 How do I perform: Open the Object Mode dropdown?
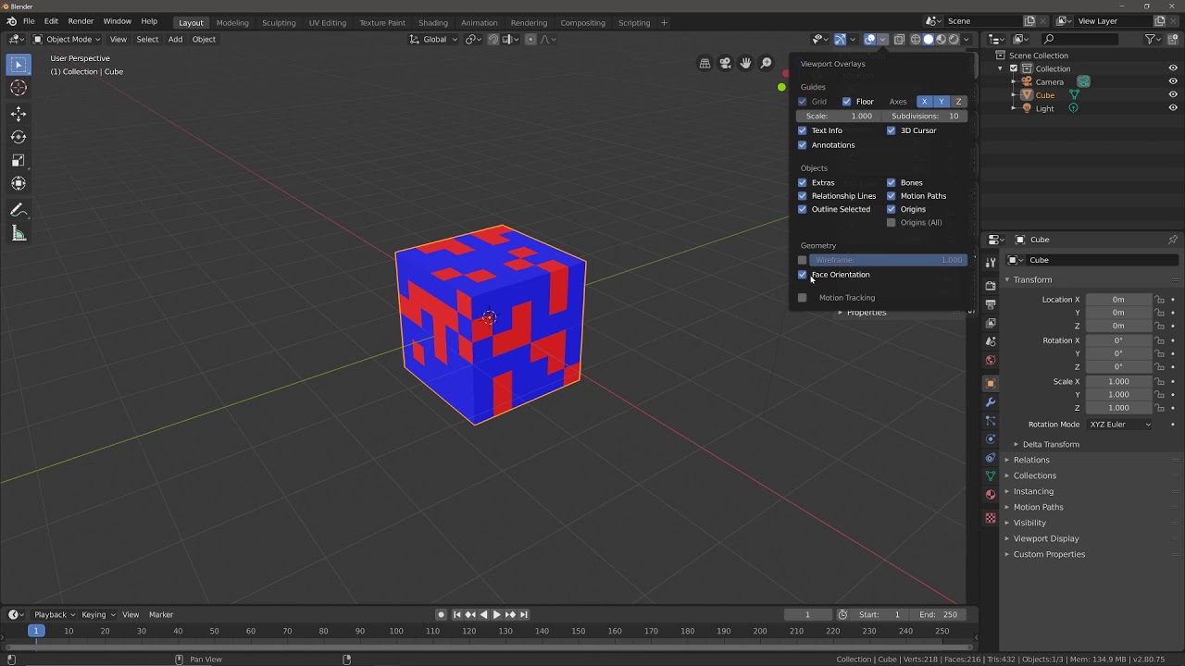click(68, 39)
